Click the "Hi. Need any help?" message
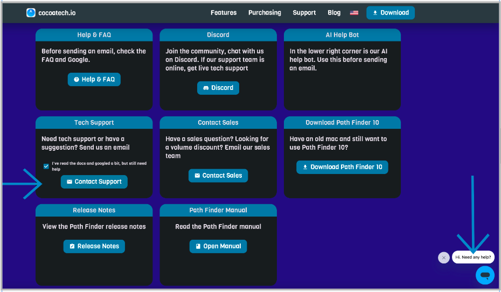 473,257
